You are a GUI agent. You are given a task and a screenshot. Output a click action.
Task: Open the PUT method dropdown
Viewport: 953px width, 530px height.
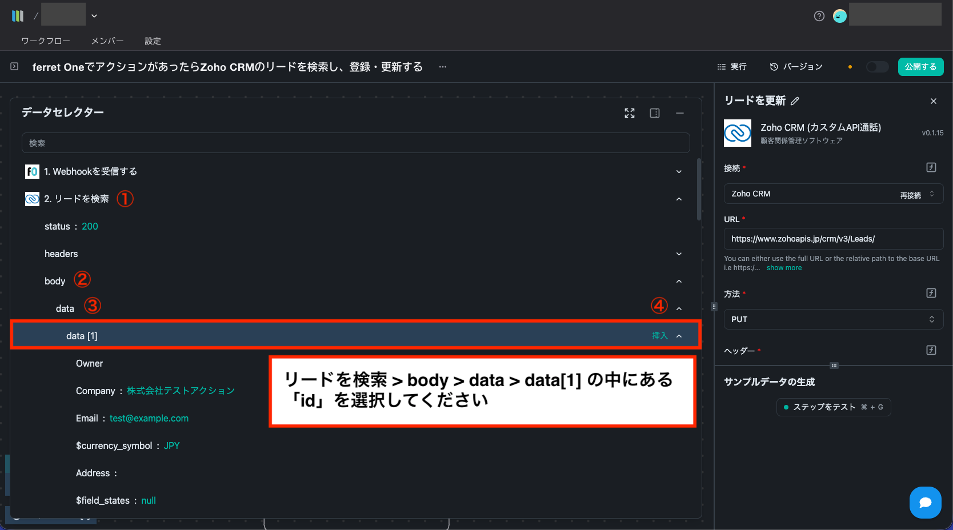click(x=834, y=319)
